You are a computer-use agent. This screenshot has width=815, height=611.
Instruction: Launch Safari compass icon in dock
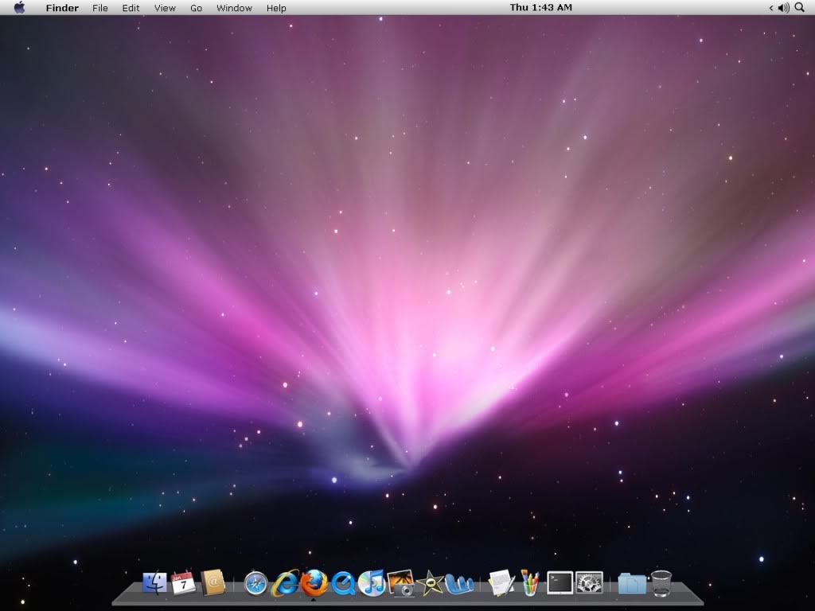coord(255,583)
